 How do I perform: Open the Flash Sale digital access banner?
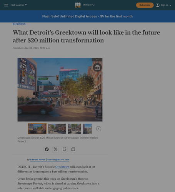(x=87, y=17)
